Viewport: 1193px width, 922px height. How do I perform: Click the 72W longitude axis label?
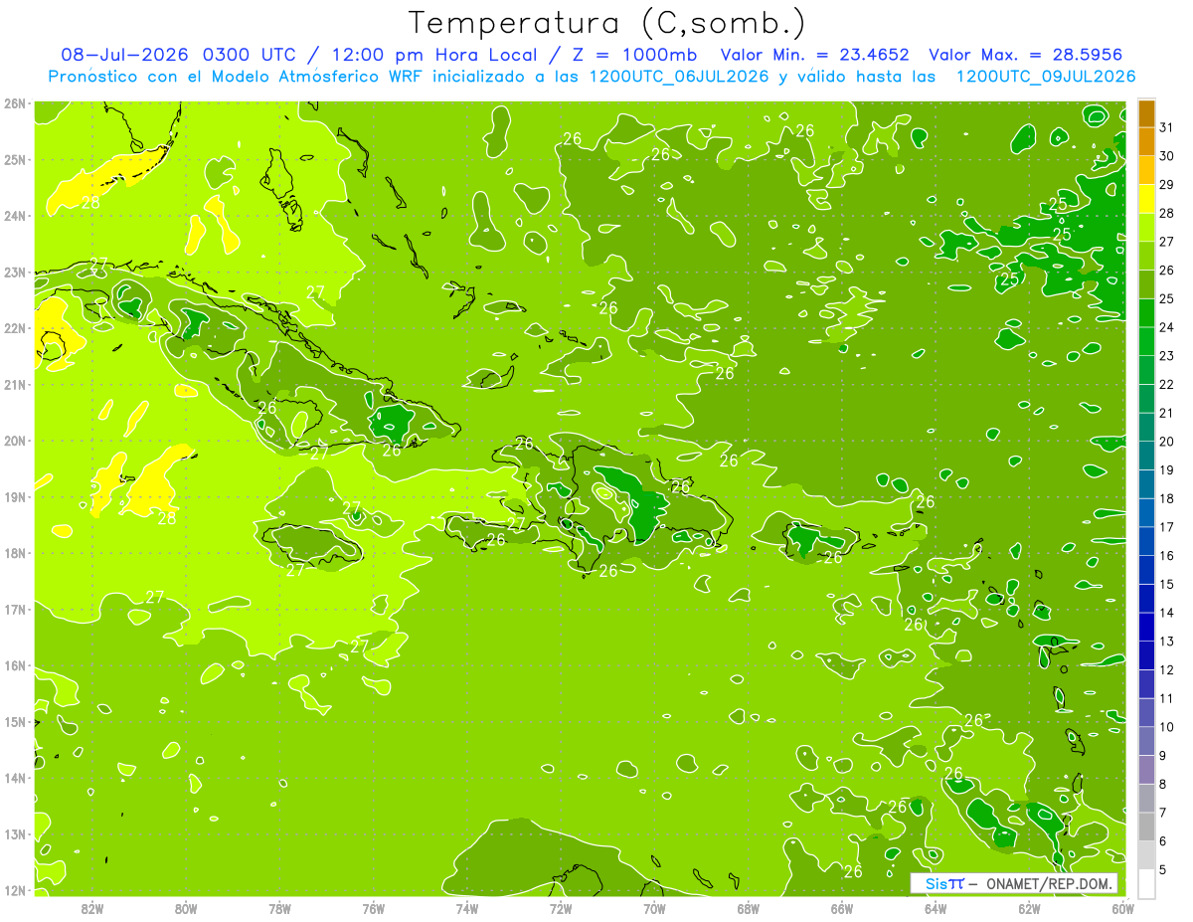pos(561,907)
